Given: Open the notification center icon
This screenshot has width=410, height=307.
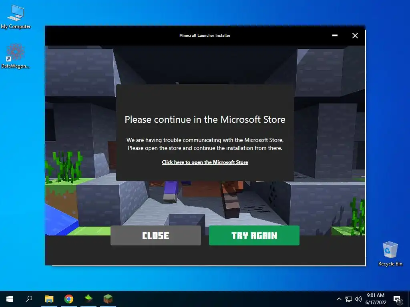Looking at the screenshot, I should coord(397,299).
